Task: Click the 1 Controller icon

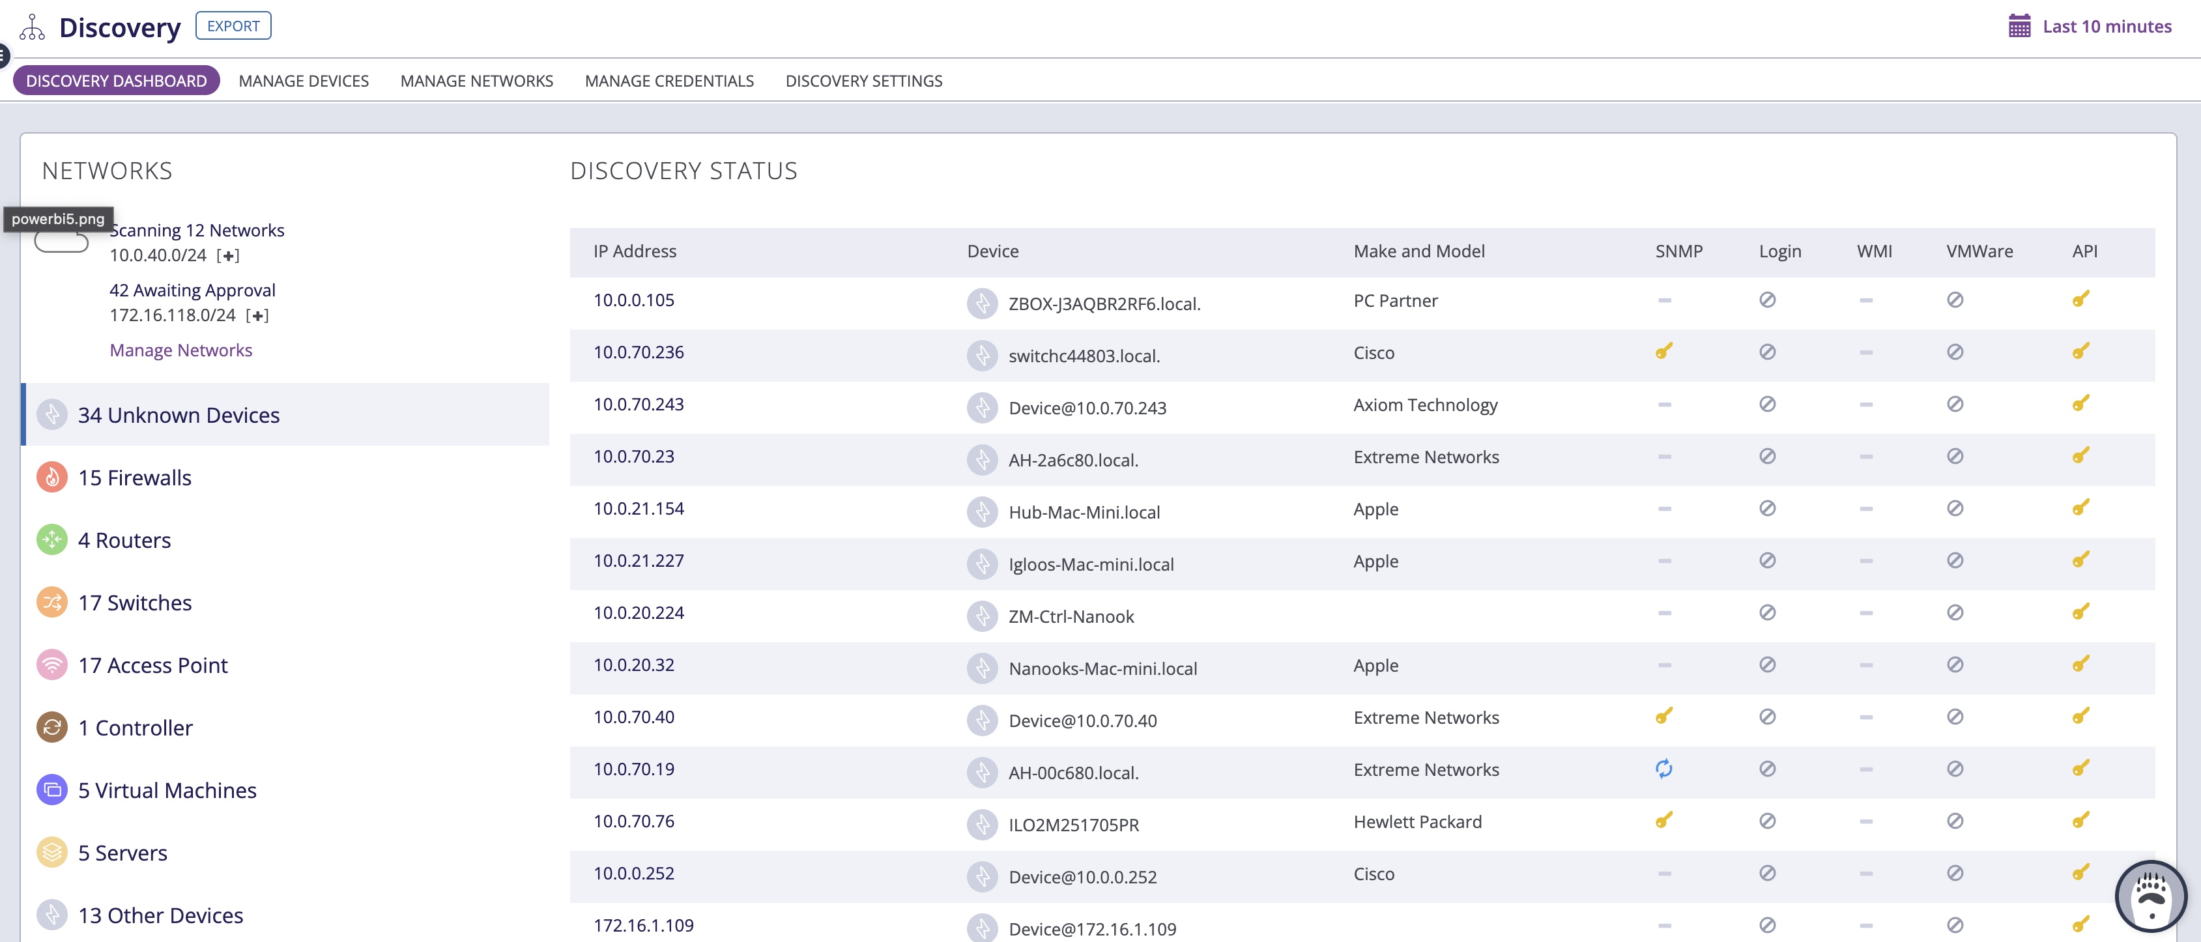Action: [x=52, y=727]
